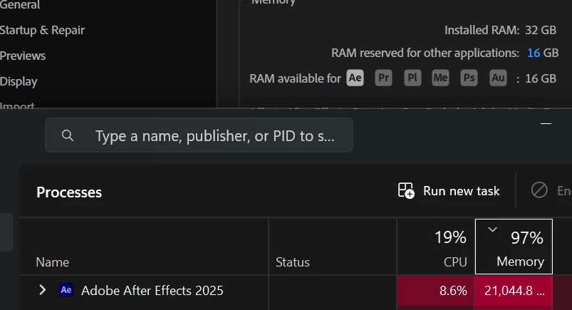Click Run new task button
Image resolution: width=572 pixels, height=310 pixels.
pyautogui.click(x=449, y=190)
